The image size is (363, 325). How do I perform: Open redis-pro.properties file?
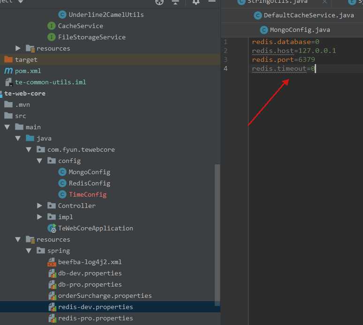pyautogui.click(x=95, y=318)
